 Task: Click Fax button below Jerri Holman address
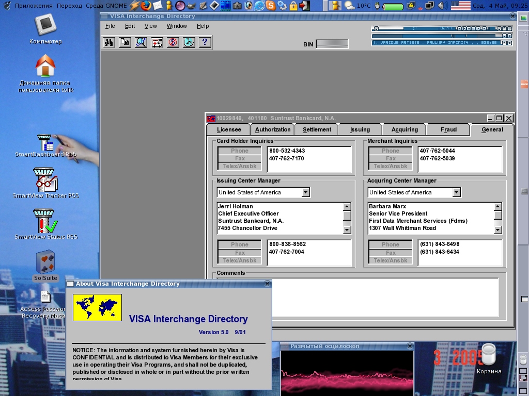(240, 253)
